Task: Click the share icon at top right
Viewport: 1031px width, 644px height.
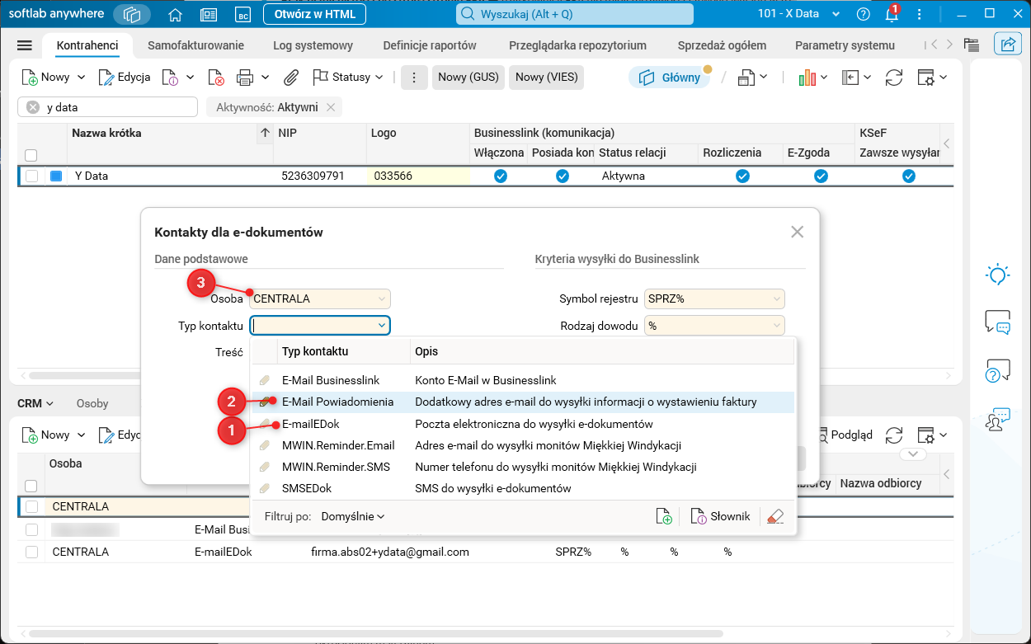Action: pyautogui.click(x=1008, y=45)
